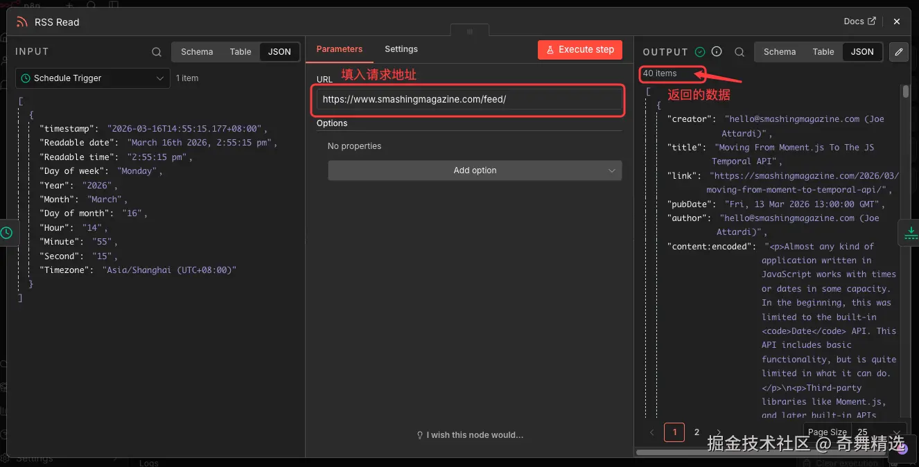
Task: Open the next node icon on right edge
Action: [x=909, y=233]
